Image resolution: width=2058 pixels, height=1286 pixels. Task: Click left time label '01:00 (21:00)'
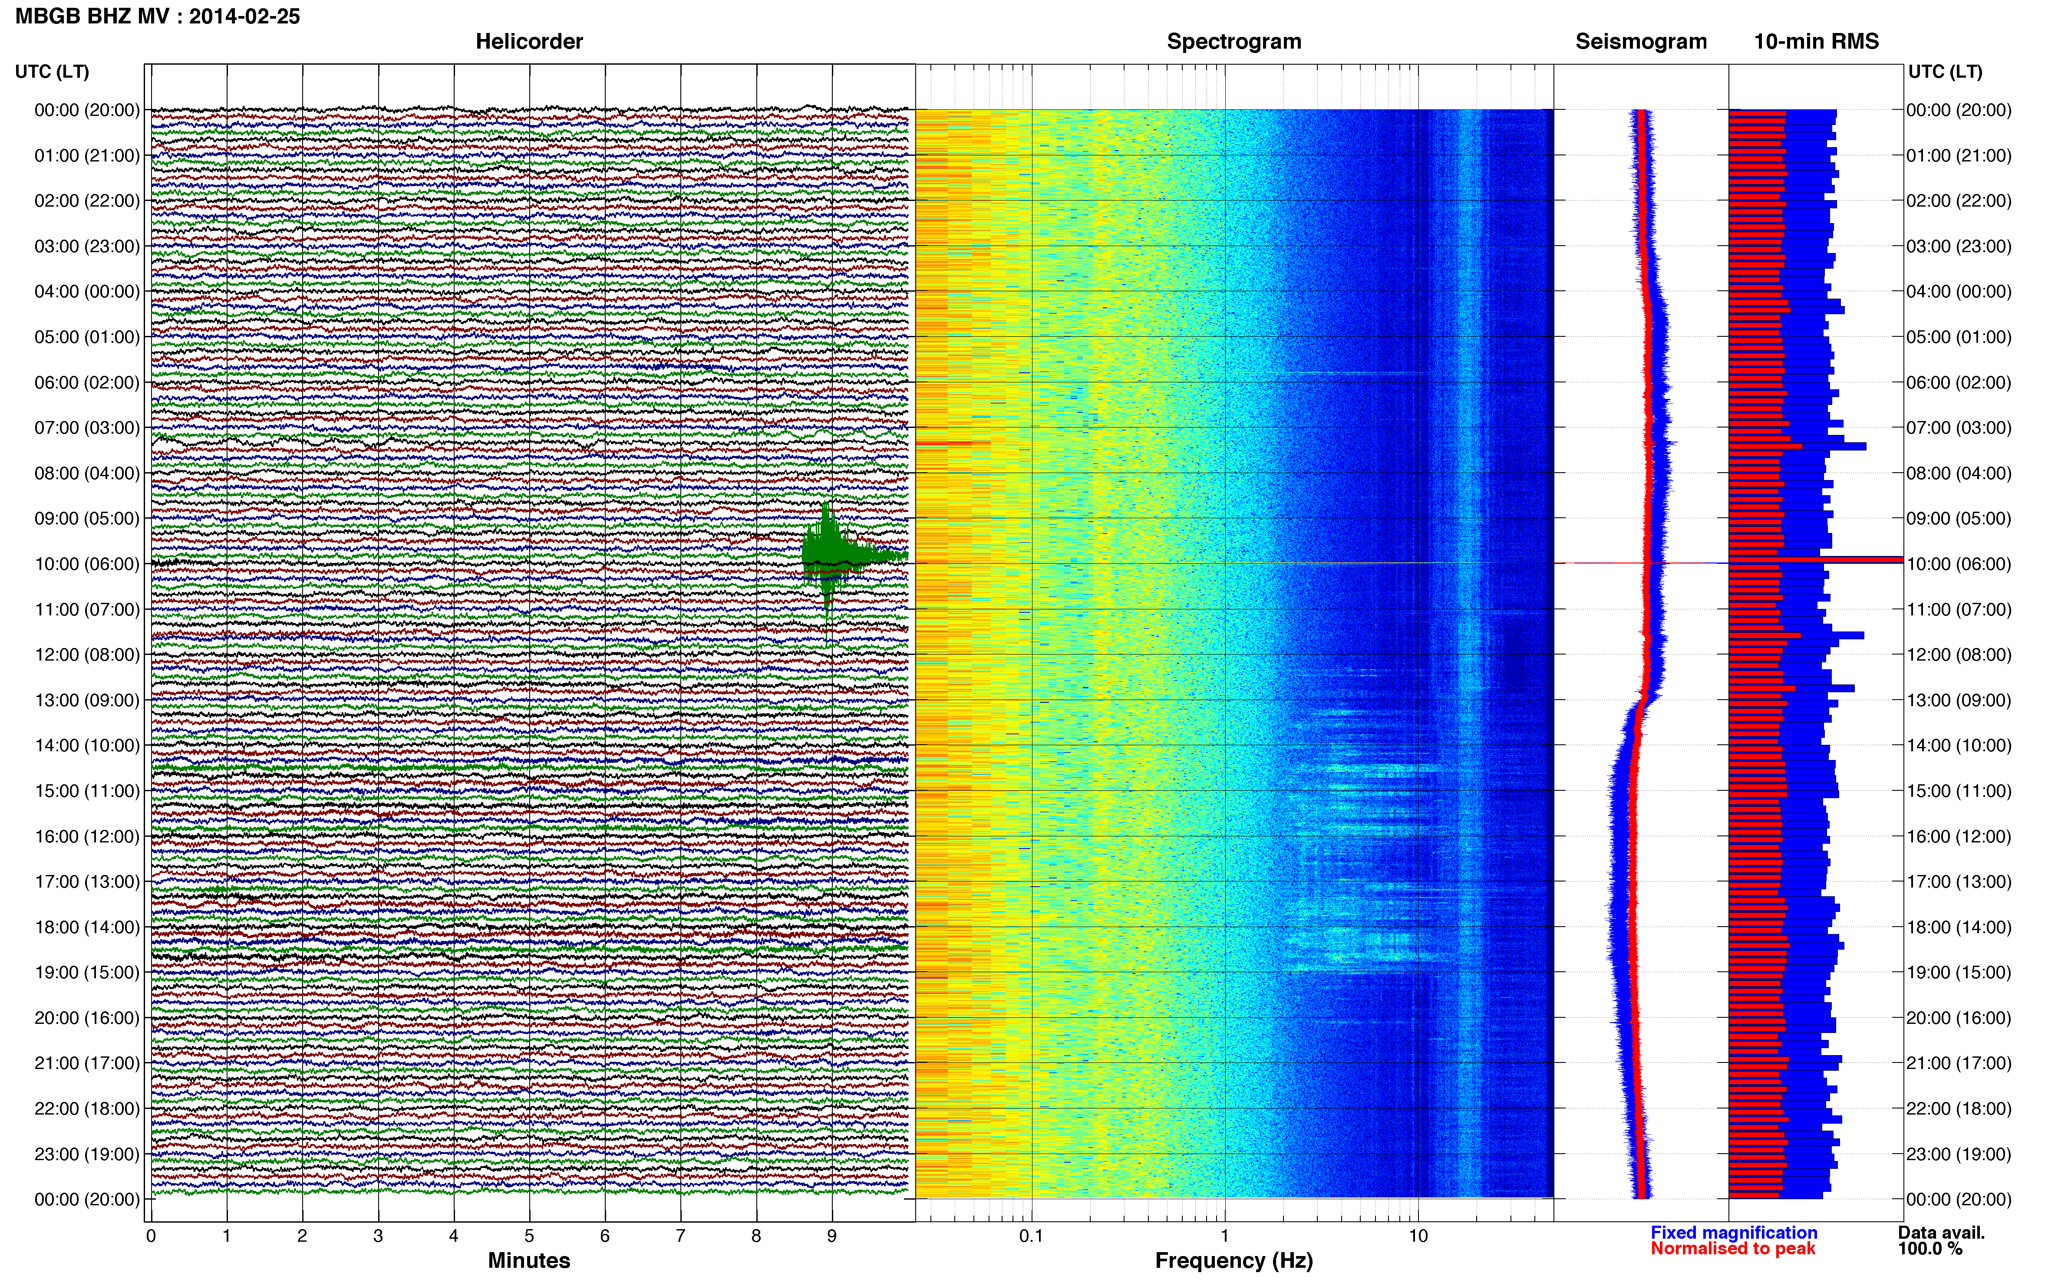[87, 156]
